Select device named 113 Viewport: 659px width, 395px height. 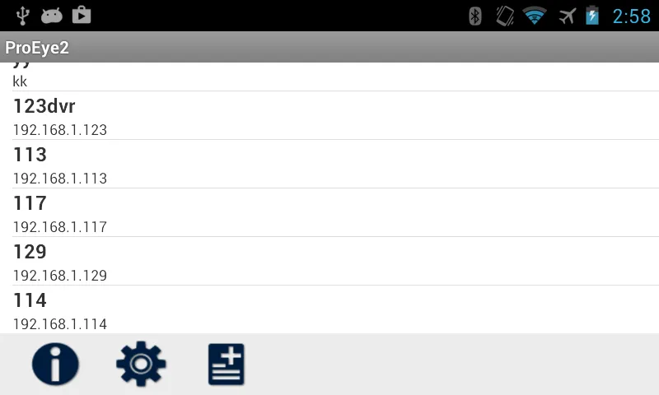[329, 164]
